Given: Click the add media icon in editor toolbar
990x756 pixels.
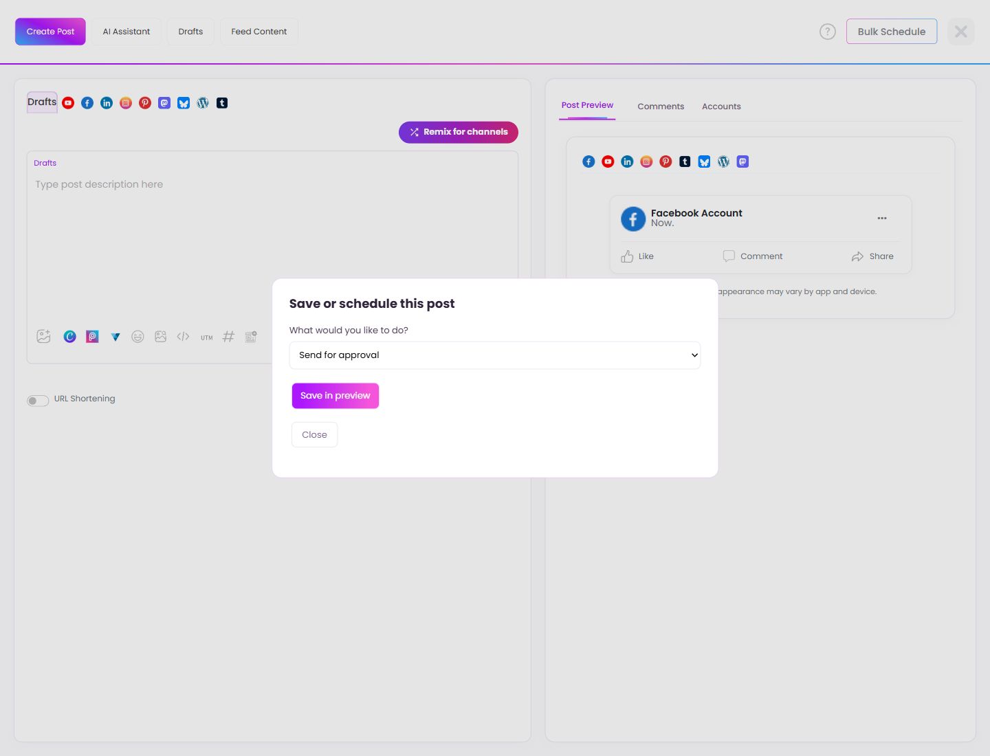Looking at the screenshot, I should point(43,336).
